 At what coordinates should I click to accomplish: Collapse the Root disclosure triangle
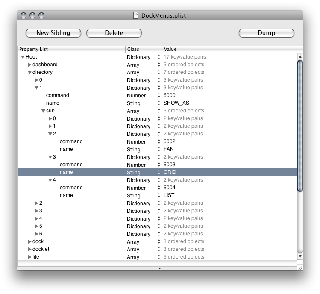[23, 57]
